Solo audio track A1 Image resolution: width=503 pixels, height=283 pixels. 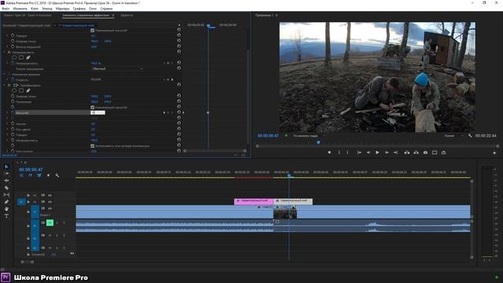pyautogui.click(x=57, y=222)
